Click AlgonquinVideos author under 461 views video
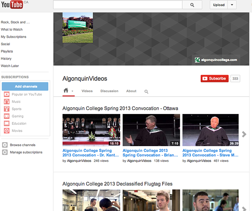Screen dimensions: 252x211 199,161
